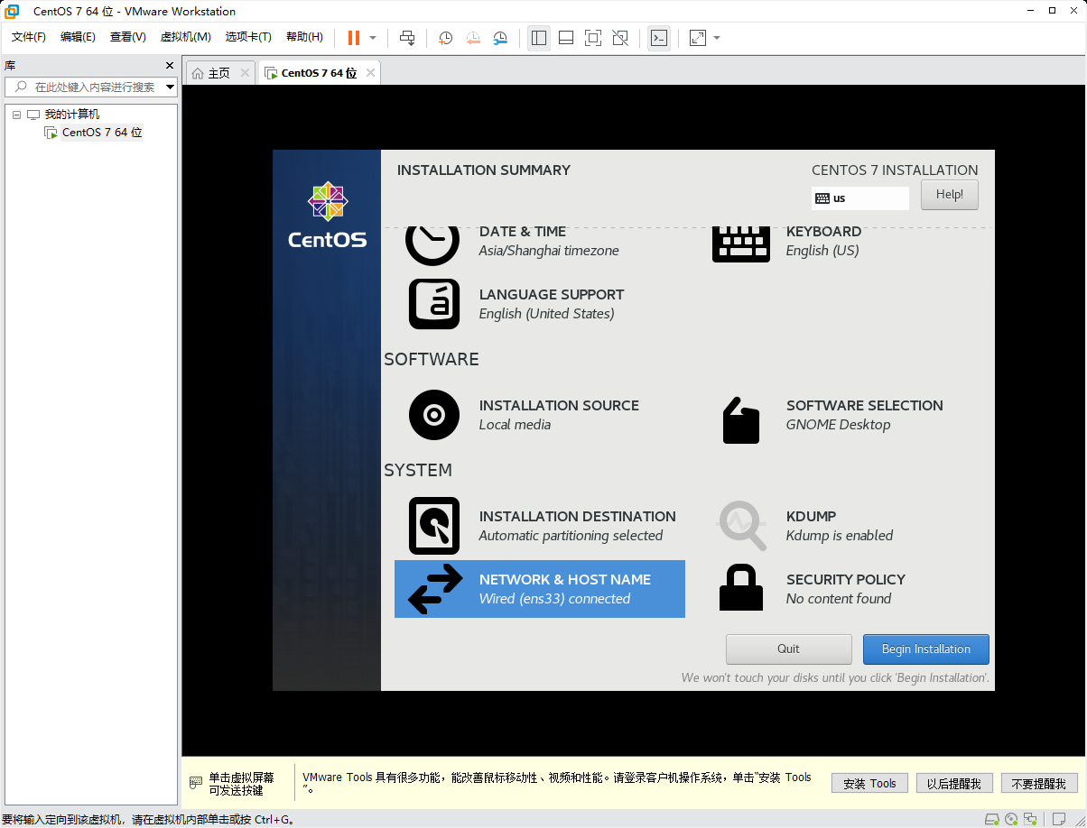Collapse the 我的计算机 tree node
1087x828 pixels.
click(x=16, y=115)
